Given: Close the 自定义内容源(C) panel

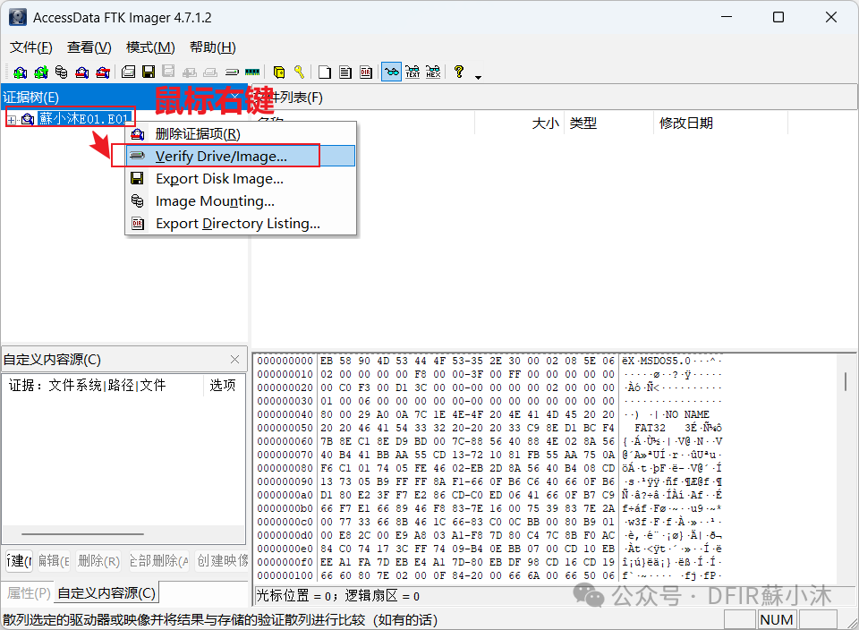Looking at the screenshot, I should pos(235,360).
